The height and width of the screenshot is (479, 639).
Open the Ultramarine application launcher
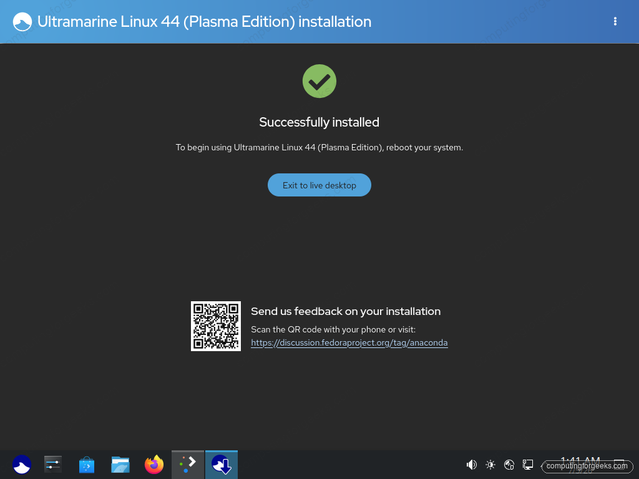[x=22, y=465]
